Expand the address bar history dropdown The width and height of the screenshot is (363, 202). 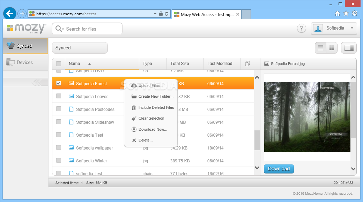click(x=155, y=14)
